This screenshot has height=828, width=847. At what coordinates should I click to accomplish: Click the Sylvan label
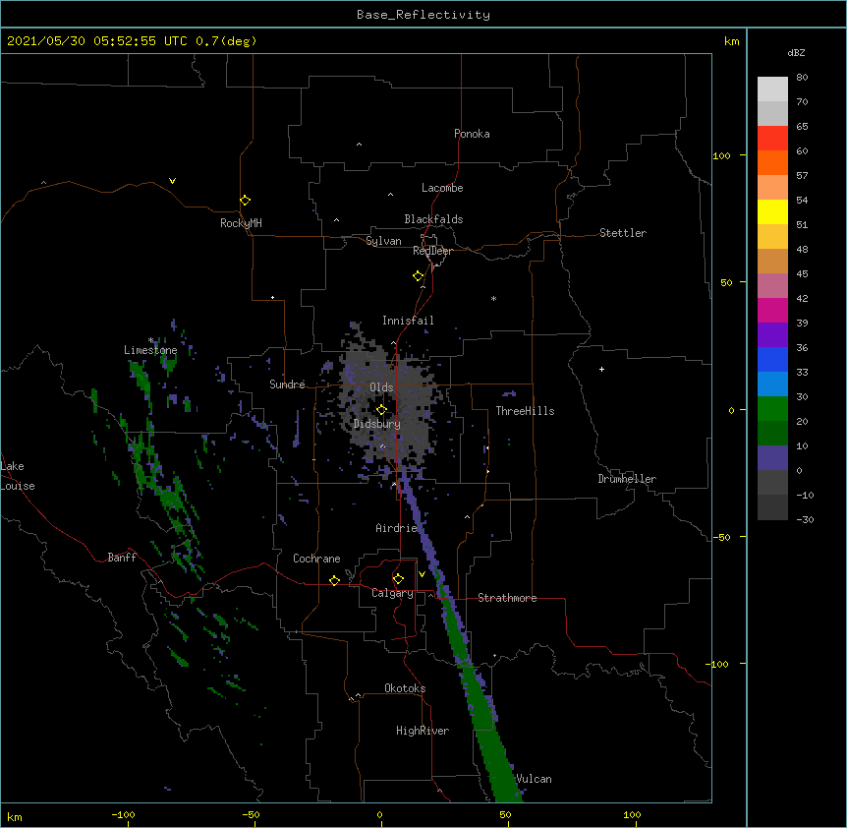click(x=383, y=241)
